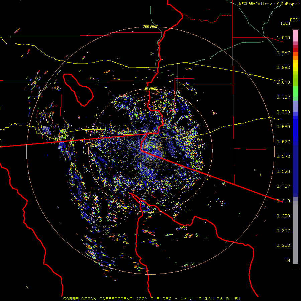Pick the red segment of the color bar

[295, 50]
